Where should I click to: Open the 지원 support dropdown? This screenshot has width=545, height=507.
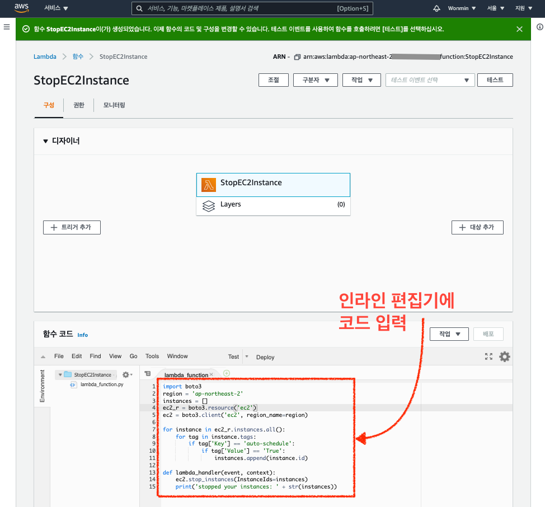point(523,8)
